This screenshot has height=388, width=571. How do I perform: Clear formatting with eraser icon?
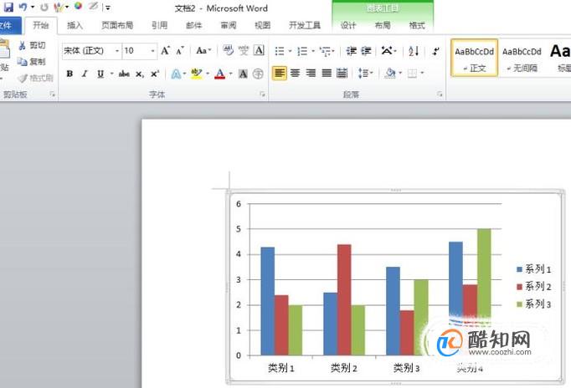[x=228, y=50]
